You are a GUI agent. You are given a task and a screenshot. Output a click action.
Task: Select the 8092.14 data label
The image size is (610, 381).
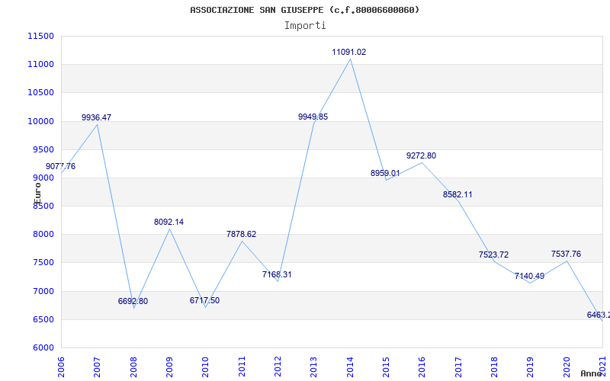tap(169, 222)
